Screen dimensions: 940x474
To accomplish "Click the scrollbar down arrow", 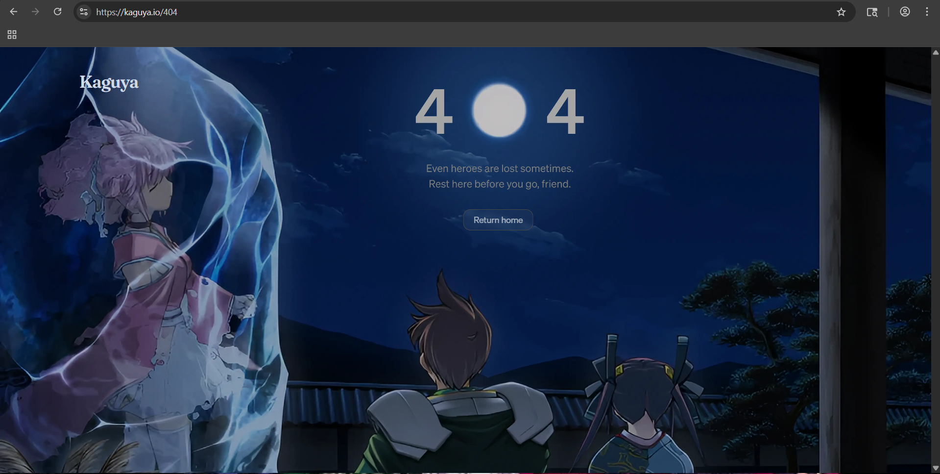I will pos(935,468).
